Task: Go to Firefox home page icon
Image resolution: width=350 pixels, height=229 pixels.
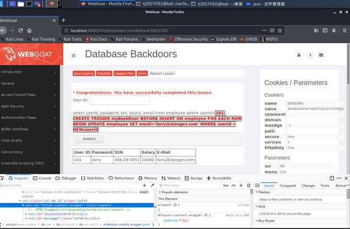Action: [x=29, y=30]
